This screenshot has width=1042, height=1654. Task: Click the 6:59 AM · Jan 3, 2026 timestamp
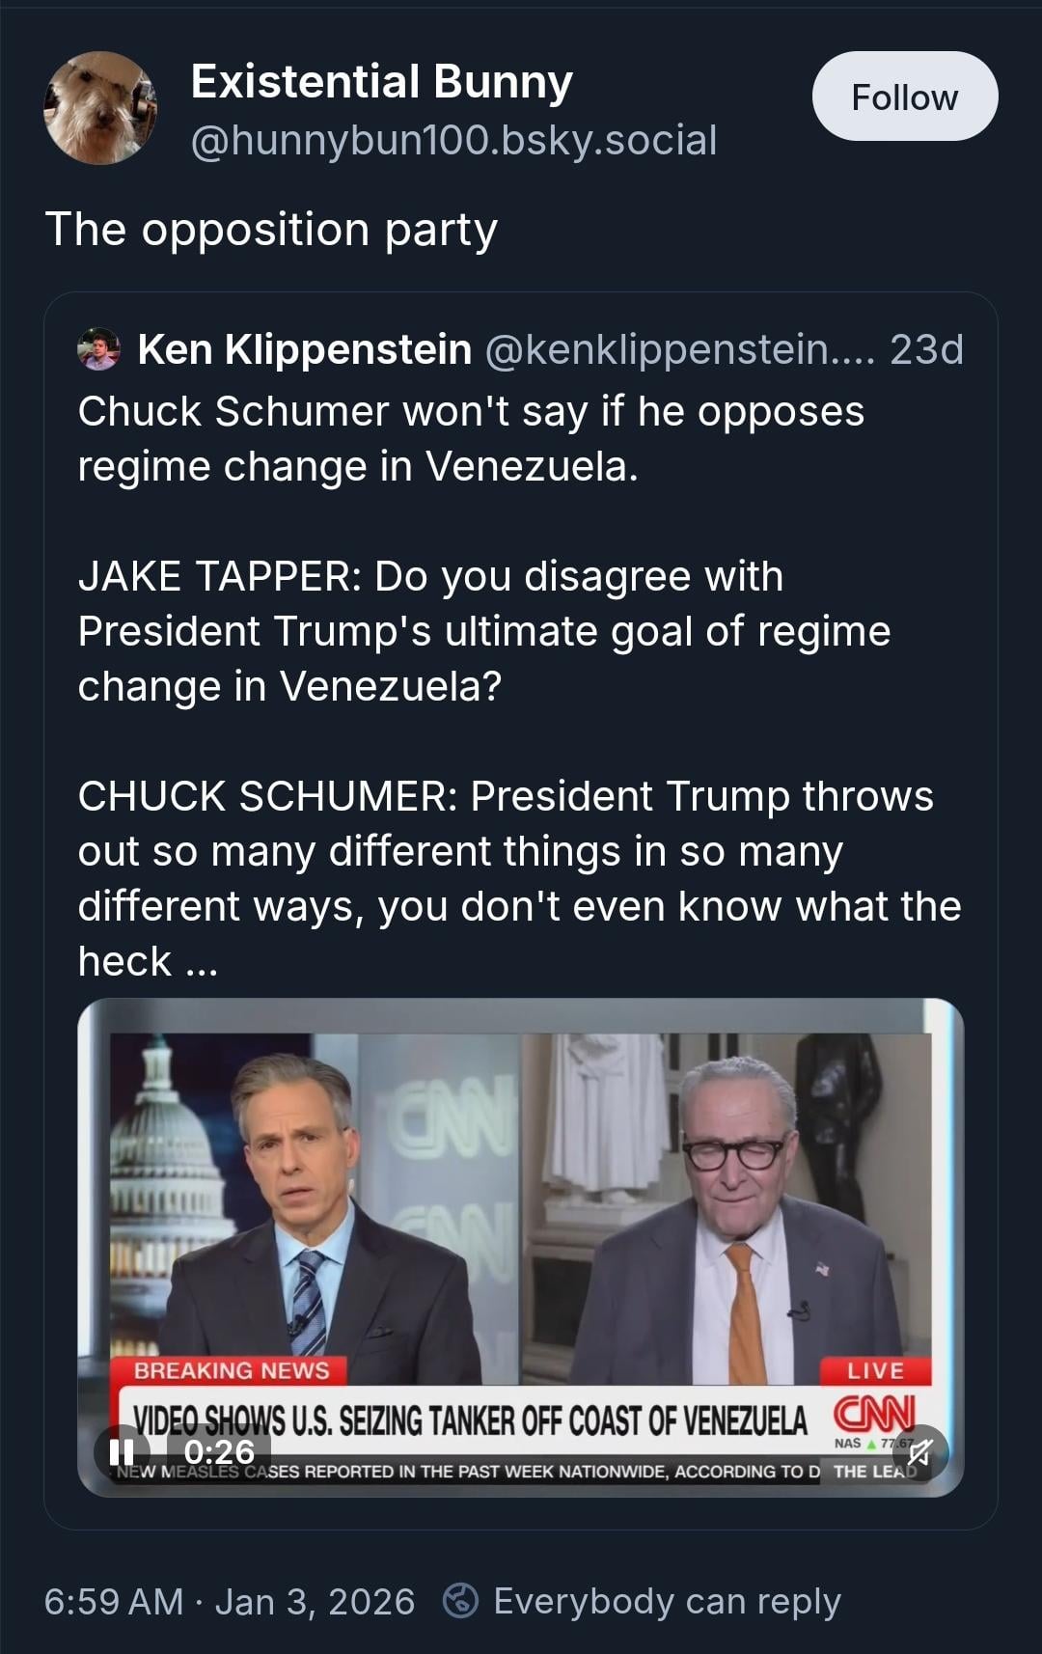coord(230,1601)
